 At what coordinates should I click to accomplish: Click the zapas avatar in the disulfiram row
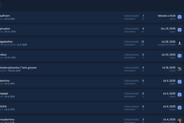(x=179, y=17)
